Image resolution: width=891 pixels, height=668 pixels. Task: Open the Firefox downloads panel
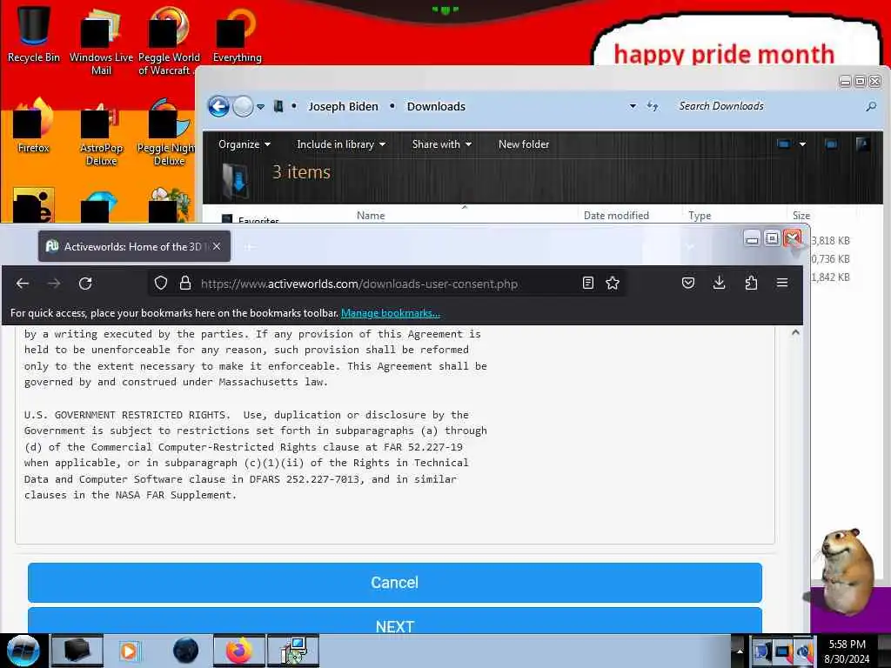click(x=720, y=283)
